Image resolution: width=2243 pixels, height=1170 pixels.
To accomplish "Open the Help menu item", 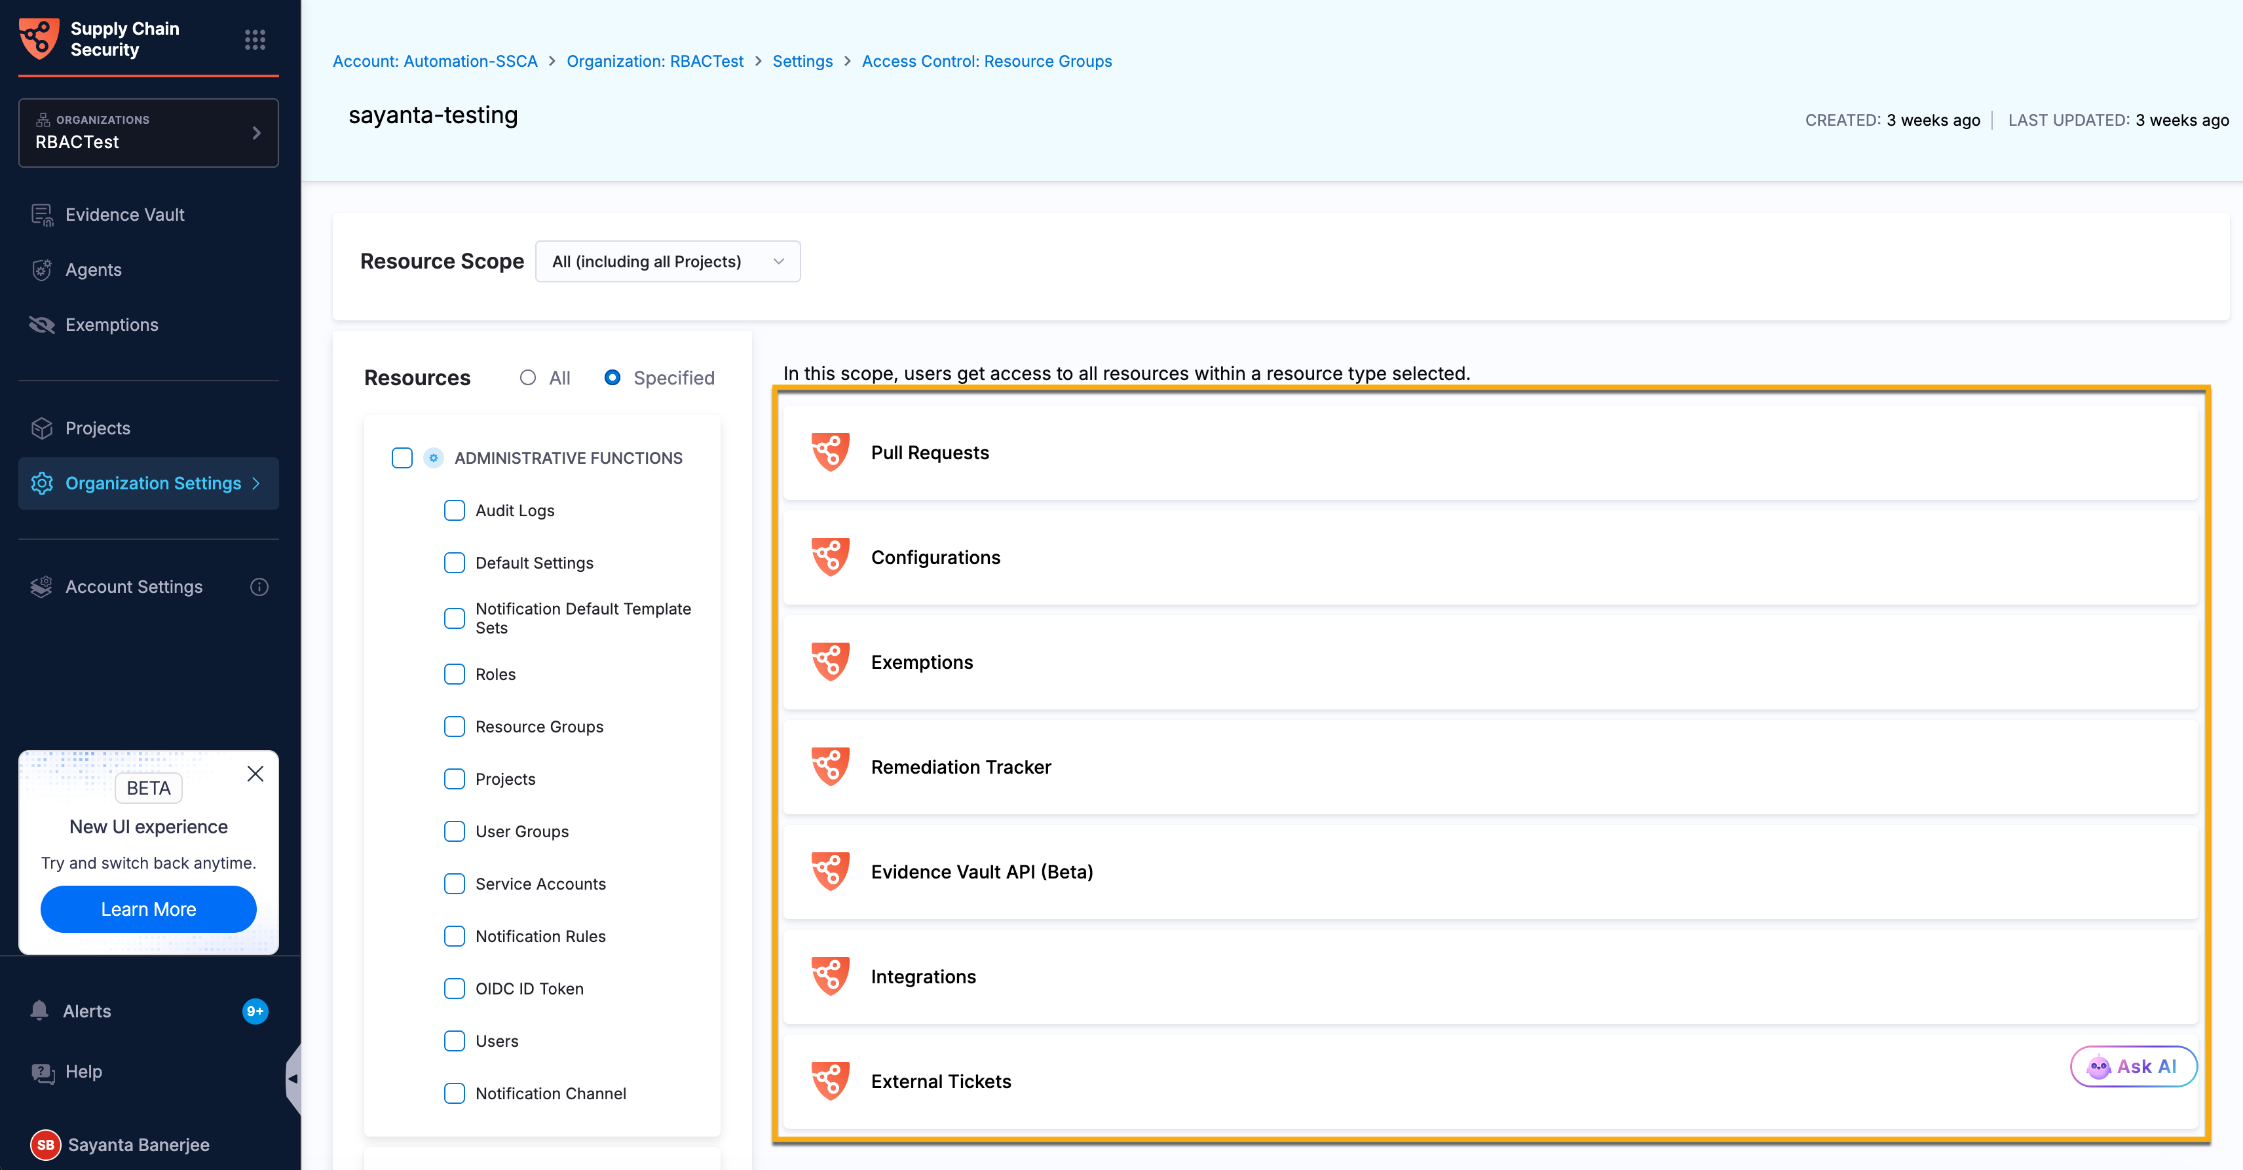I will coord(84,1072).
